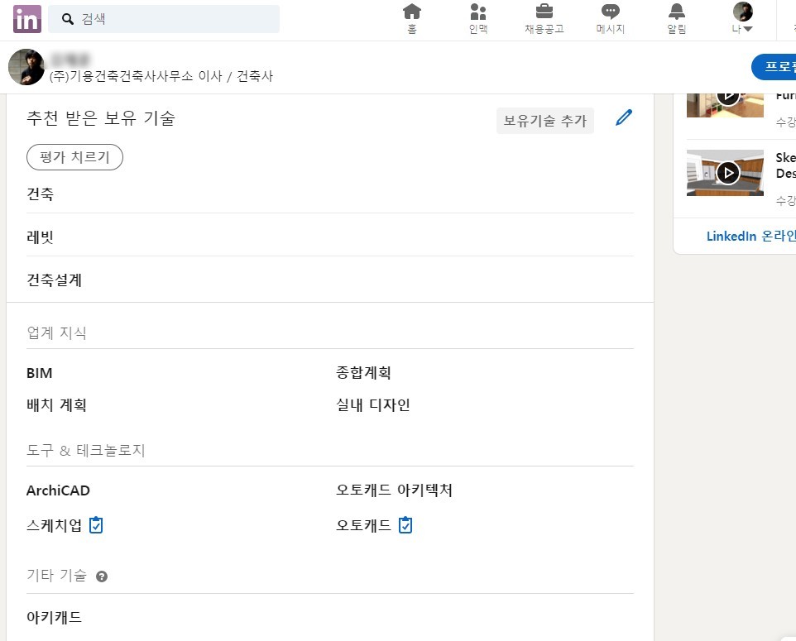Screen dimensions: 796x641
Task: Open the 레빗 skill
Action: coord(40,237)
